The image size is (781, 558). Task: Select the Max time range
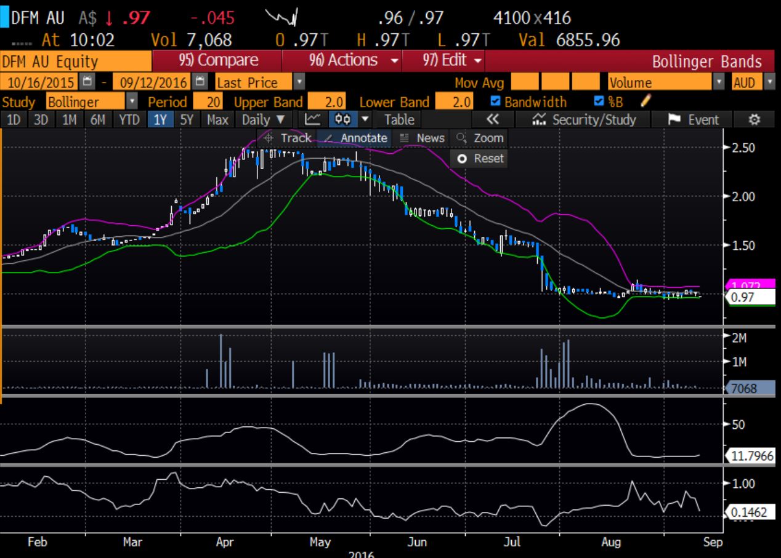pos(217,119)
